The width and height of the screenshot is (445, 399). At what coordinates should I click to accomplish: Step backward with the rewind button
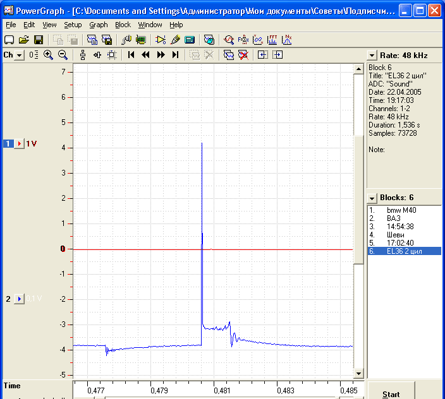[146, 55]
